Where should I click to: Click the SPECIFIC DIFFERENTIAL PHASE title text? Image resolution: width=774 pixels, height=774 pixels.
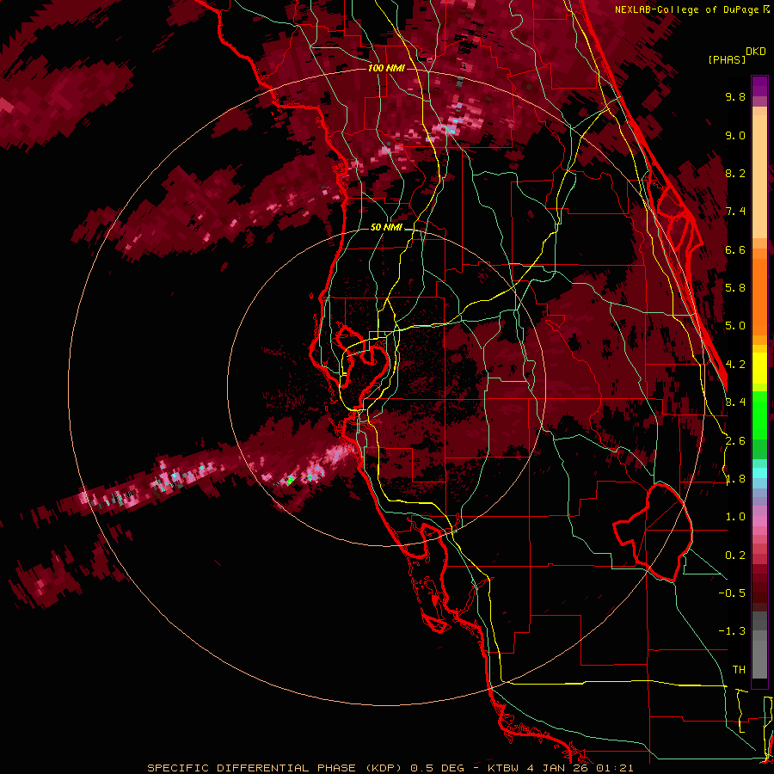(x=251, y=768)
